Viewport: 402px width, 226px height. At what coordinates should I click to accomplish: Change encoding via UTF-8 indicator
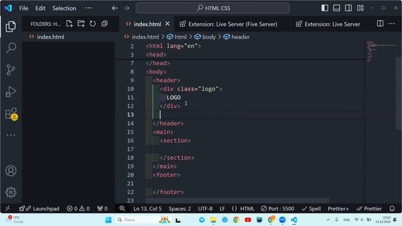click(x=205, y=208)
